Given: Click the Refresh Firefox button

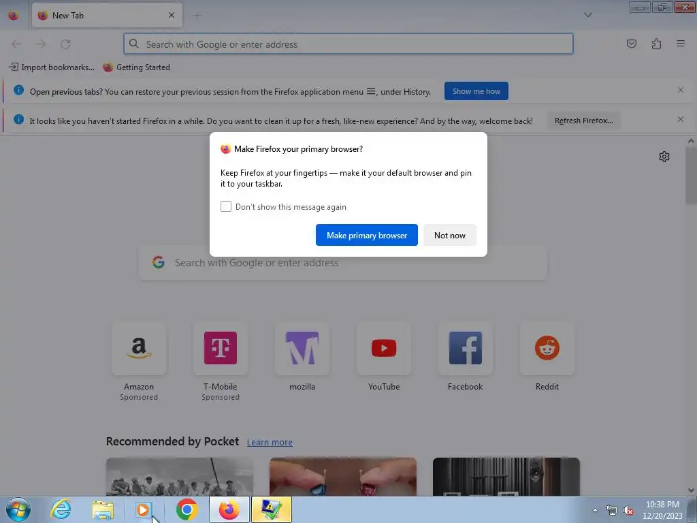Looking at the screenshot, I should coord(583,121).
